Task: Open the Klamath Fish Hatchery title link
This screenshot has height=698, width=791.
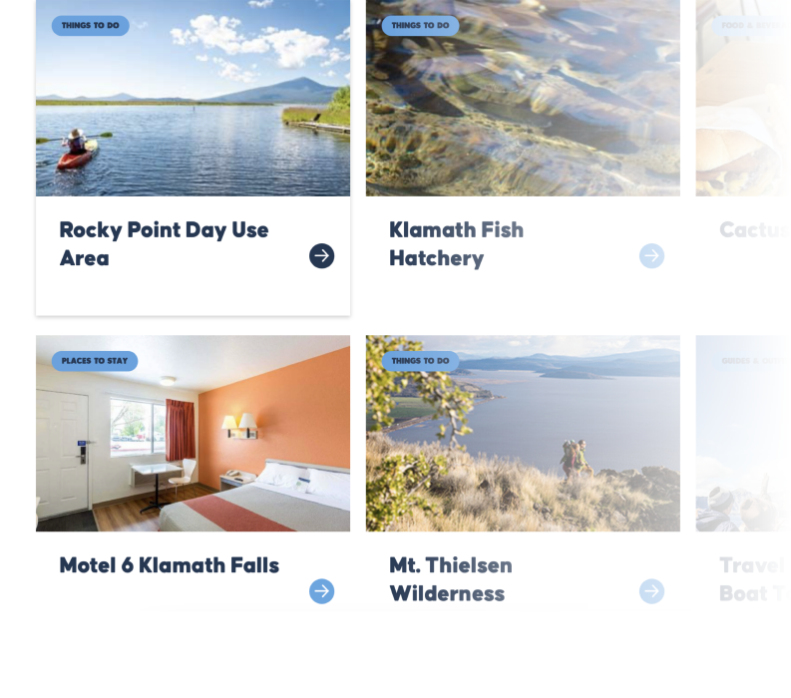Action: 457,244
